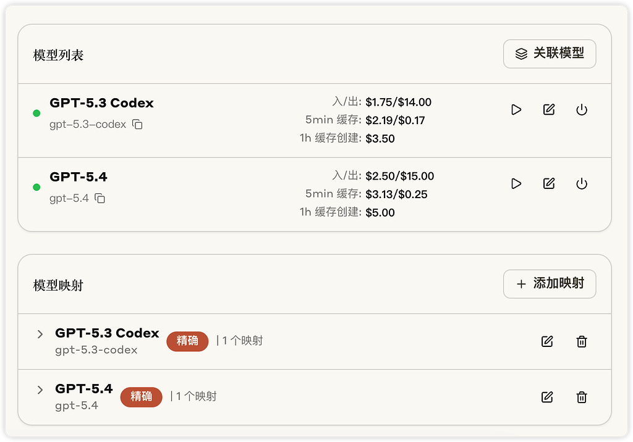Click '1 个映射' beside GPT-5.4
This screenshot has height=442, width=633.
point(197,396)
